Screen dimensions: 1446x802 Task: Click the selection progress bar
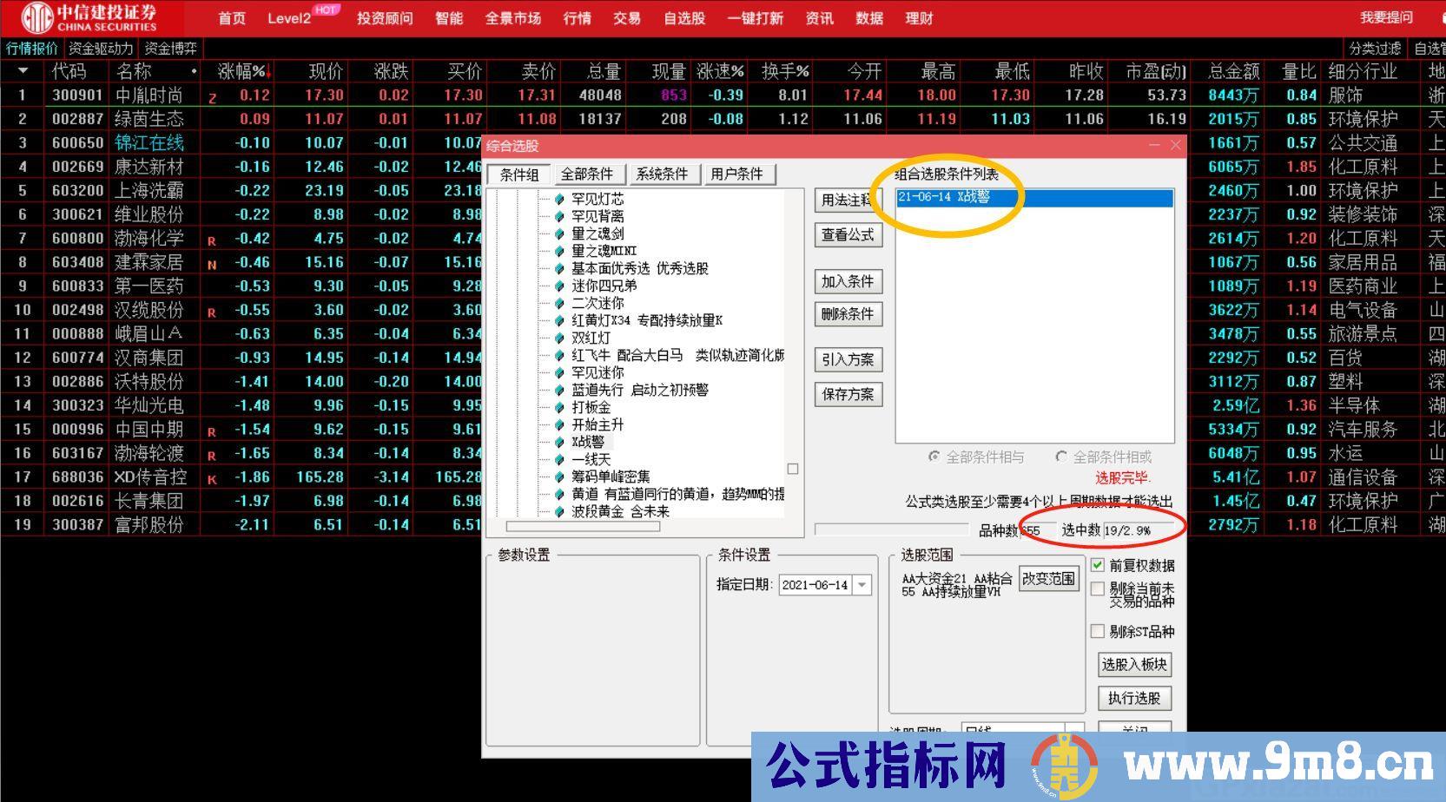(x=891, y=529)
